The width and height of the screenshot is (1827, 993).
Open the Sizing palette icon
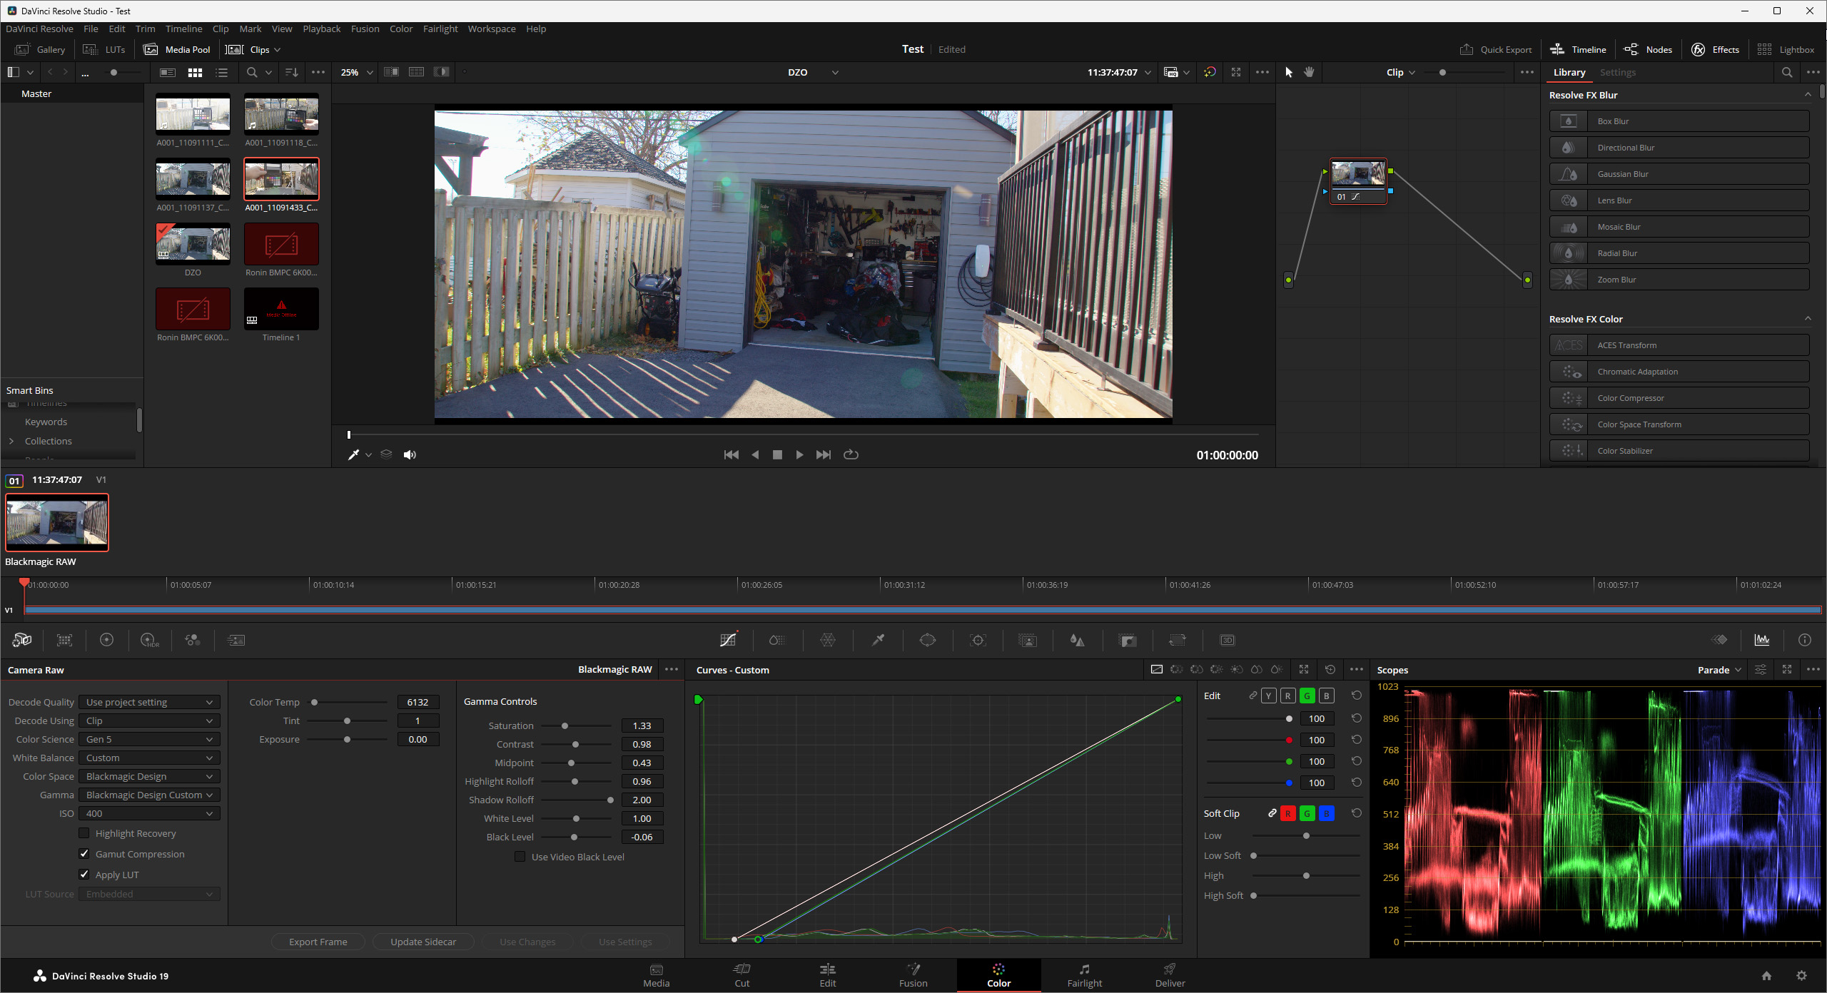click(1178, 640)
